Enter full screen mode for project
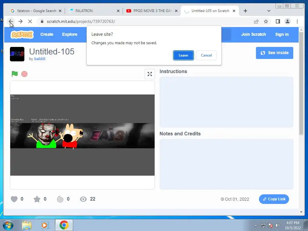Screen dimensions: 308x231 (150, 74)
